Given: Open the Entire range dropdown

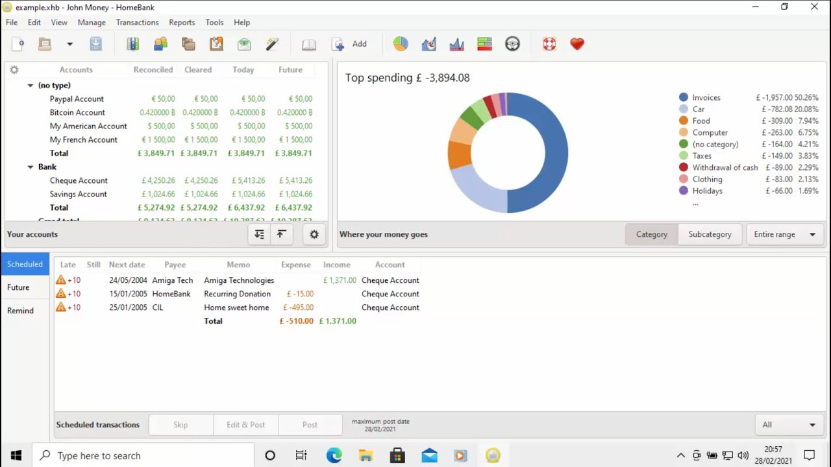Looking at the screenshot, I should (x=785, y=234).
